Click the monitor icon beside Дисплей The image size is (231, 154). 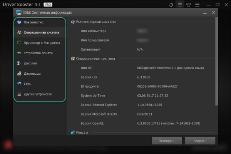(19, 63)
